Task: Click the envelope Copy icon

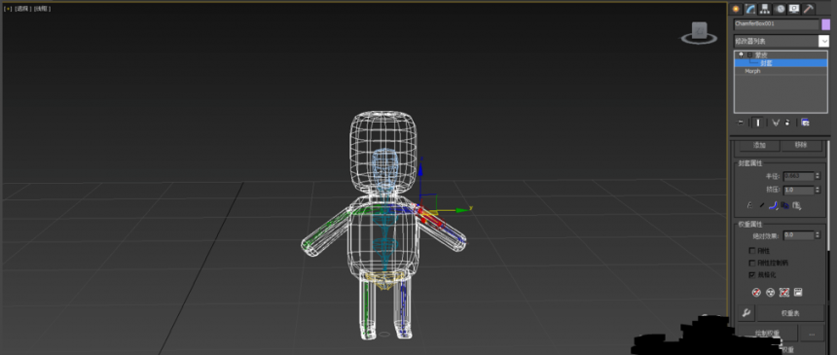Action: pyautogui.click(x=784, y=205)
